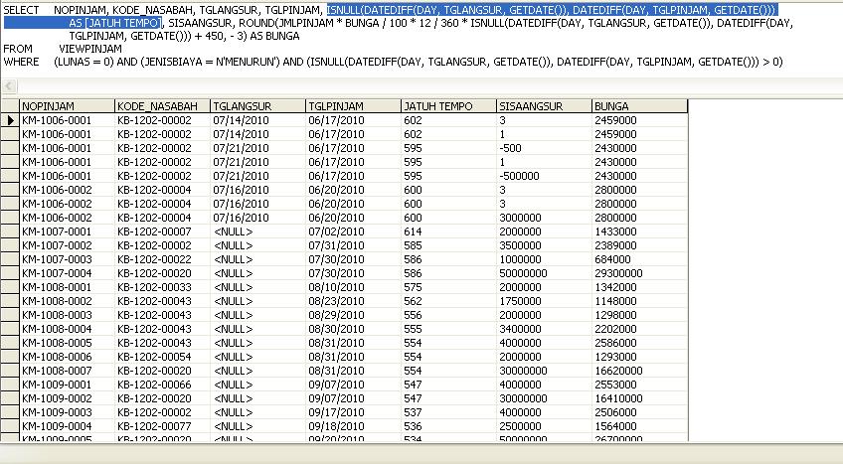This screenshot has width=843, height=464.
Task: Click the 614 JATUH TEMPO value
Action: point(448,232)
